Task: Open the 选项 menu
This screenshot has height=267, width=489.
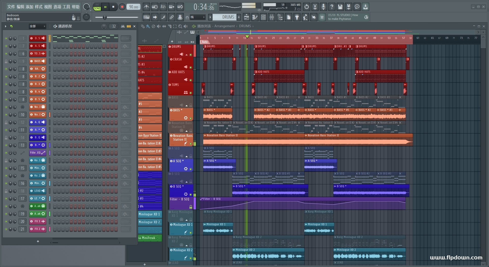Action: click(57, 7)
